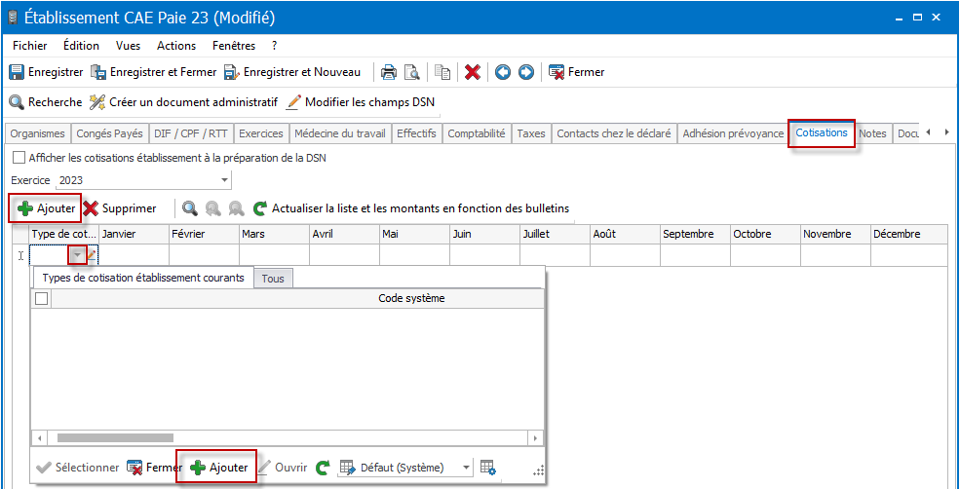
Task: Switch to the Notes tab
Action: pos(872,133)
